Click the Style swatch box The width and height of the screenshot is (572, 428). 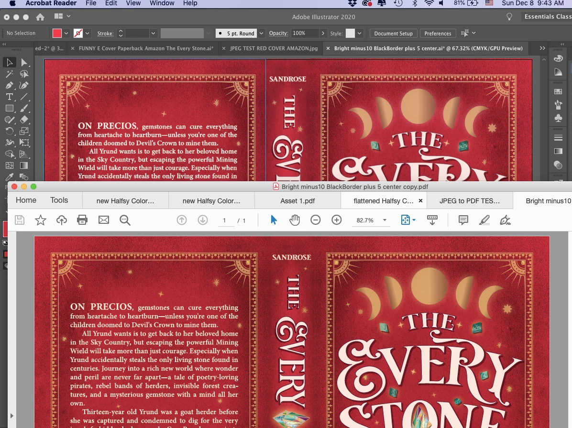(x=350, y=33)
